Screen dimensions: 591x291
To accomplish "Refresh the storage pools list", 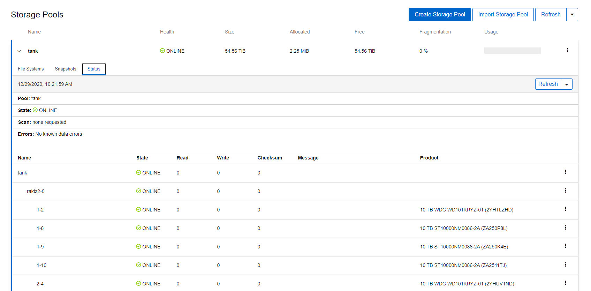I will pyautogui.click(x=551, y=15).
